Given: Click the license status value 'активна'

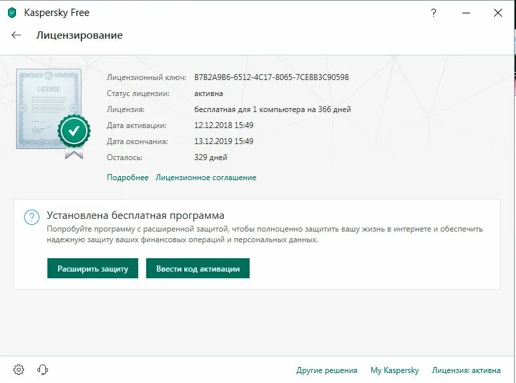Looking at the screenshot, I should [x=209, y=93].
